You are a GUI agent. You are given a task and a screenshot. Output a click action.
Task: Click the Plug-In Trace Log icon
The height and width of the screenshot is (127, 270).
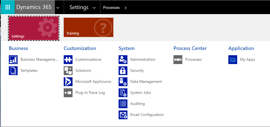(x=68, y=93)
